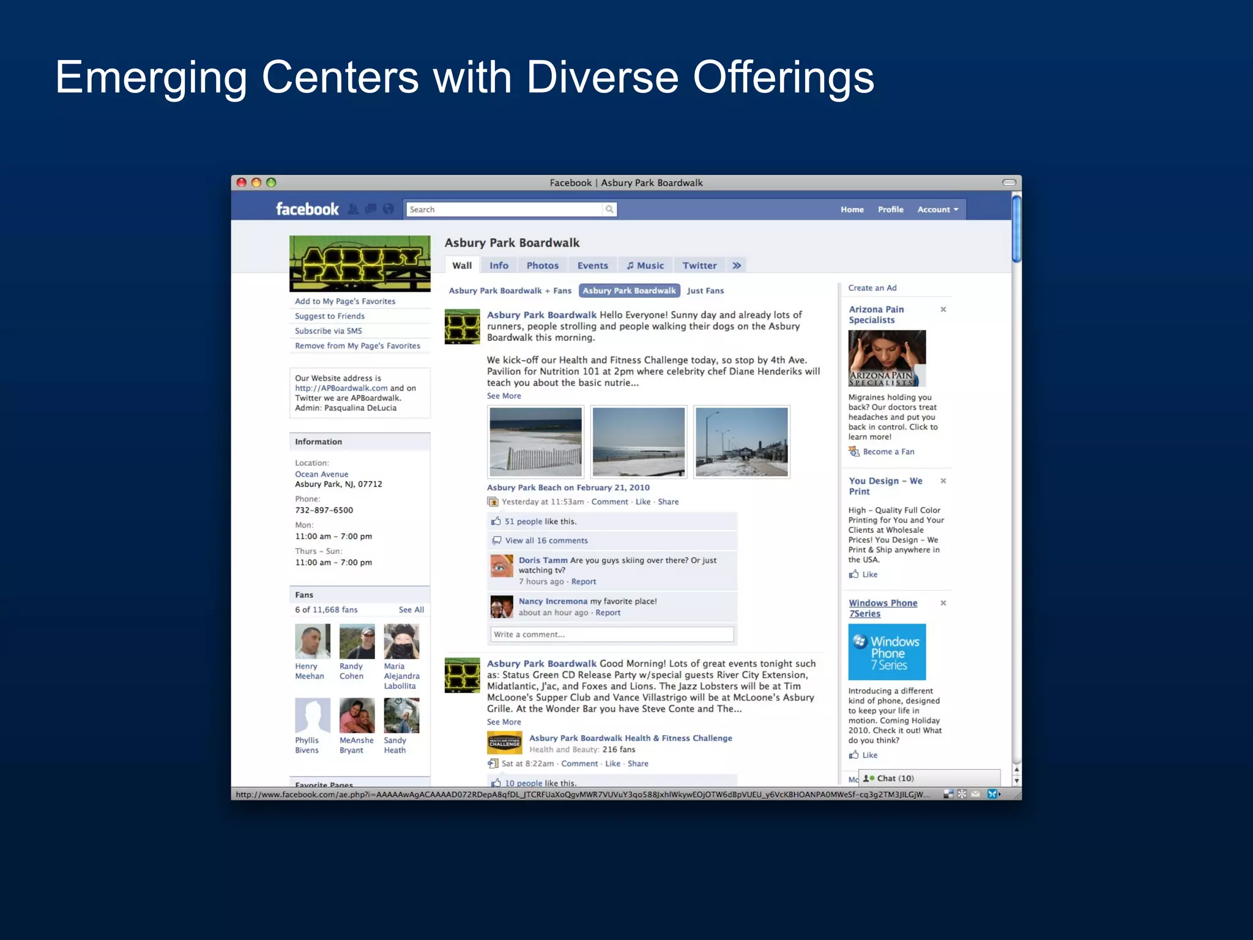Go to Home in Facebook header
Screen dimensions: 1253x940
[852, 209]
